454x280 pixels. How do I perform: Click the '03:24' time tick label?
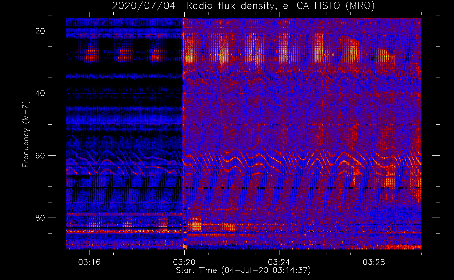click(279, 262)
